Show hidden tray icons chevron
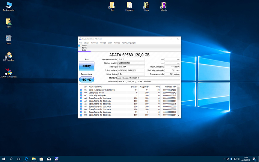 click(x=224, y=159)
